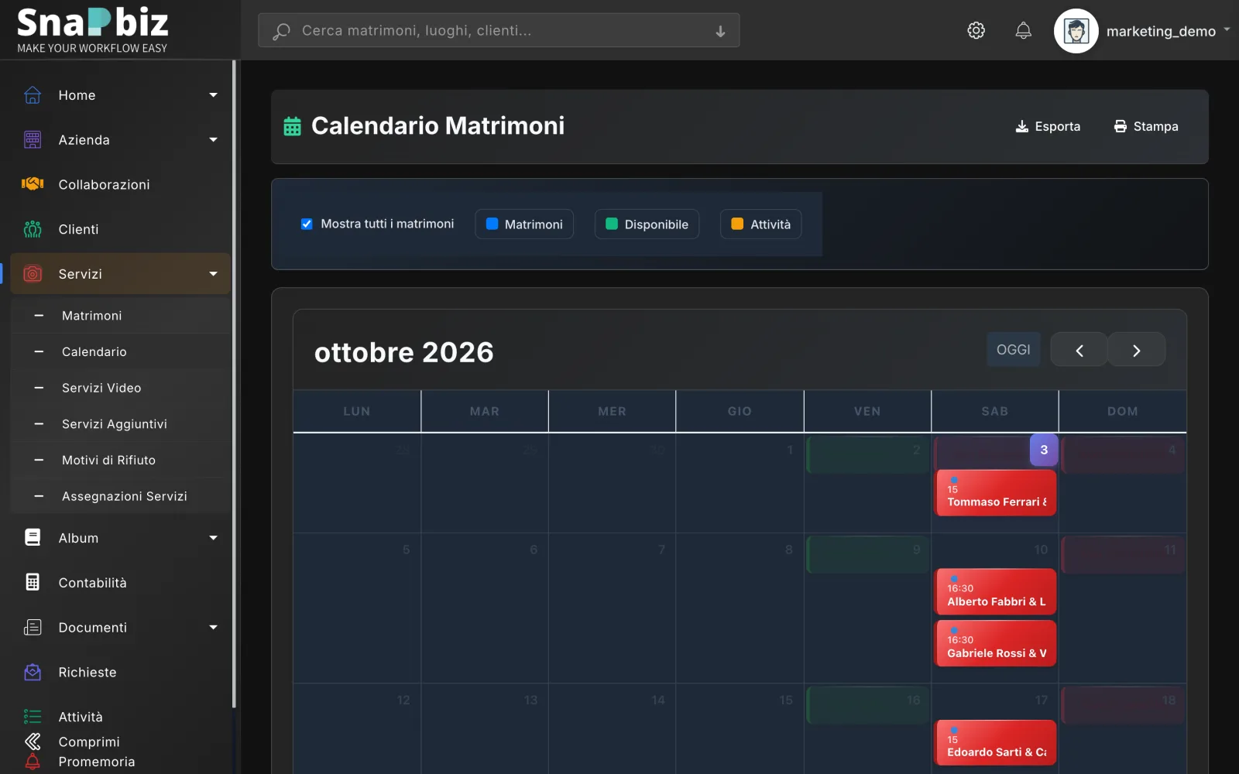
Task: Toggle the Attività legend filter
Action: (760, 224)
